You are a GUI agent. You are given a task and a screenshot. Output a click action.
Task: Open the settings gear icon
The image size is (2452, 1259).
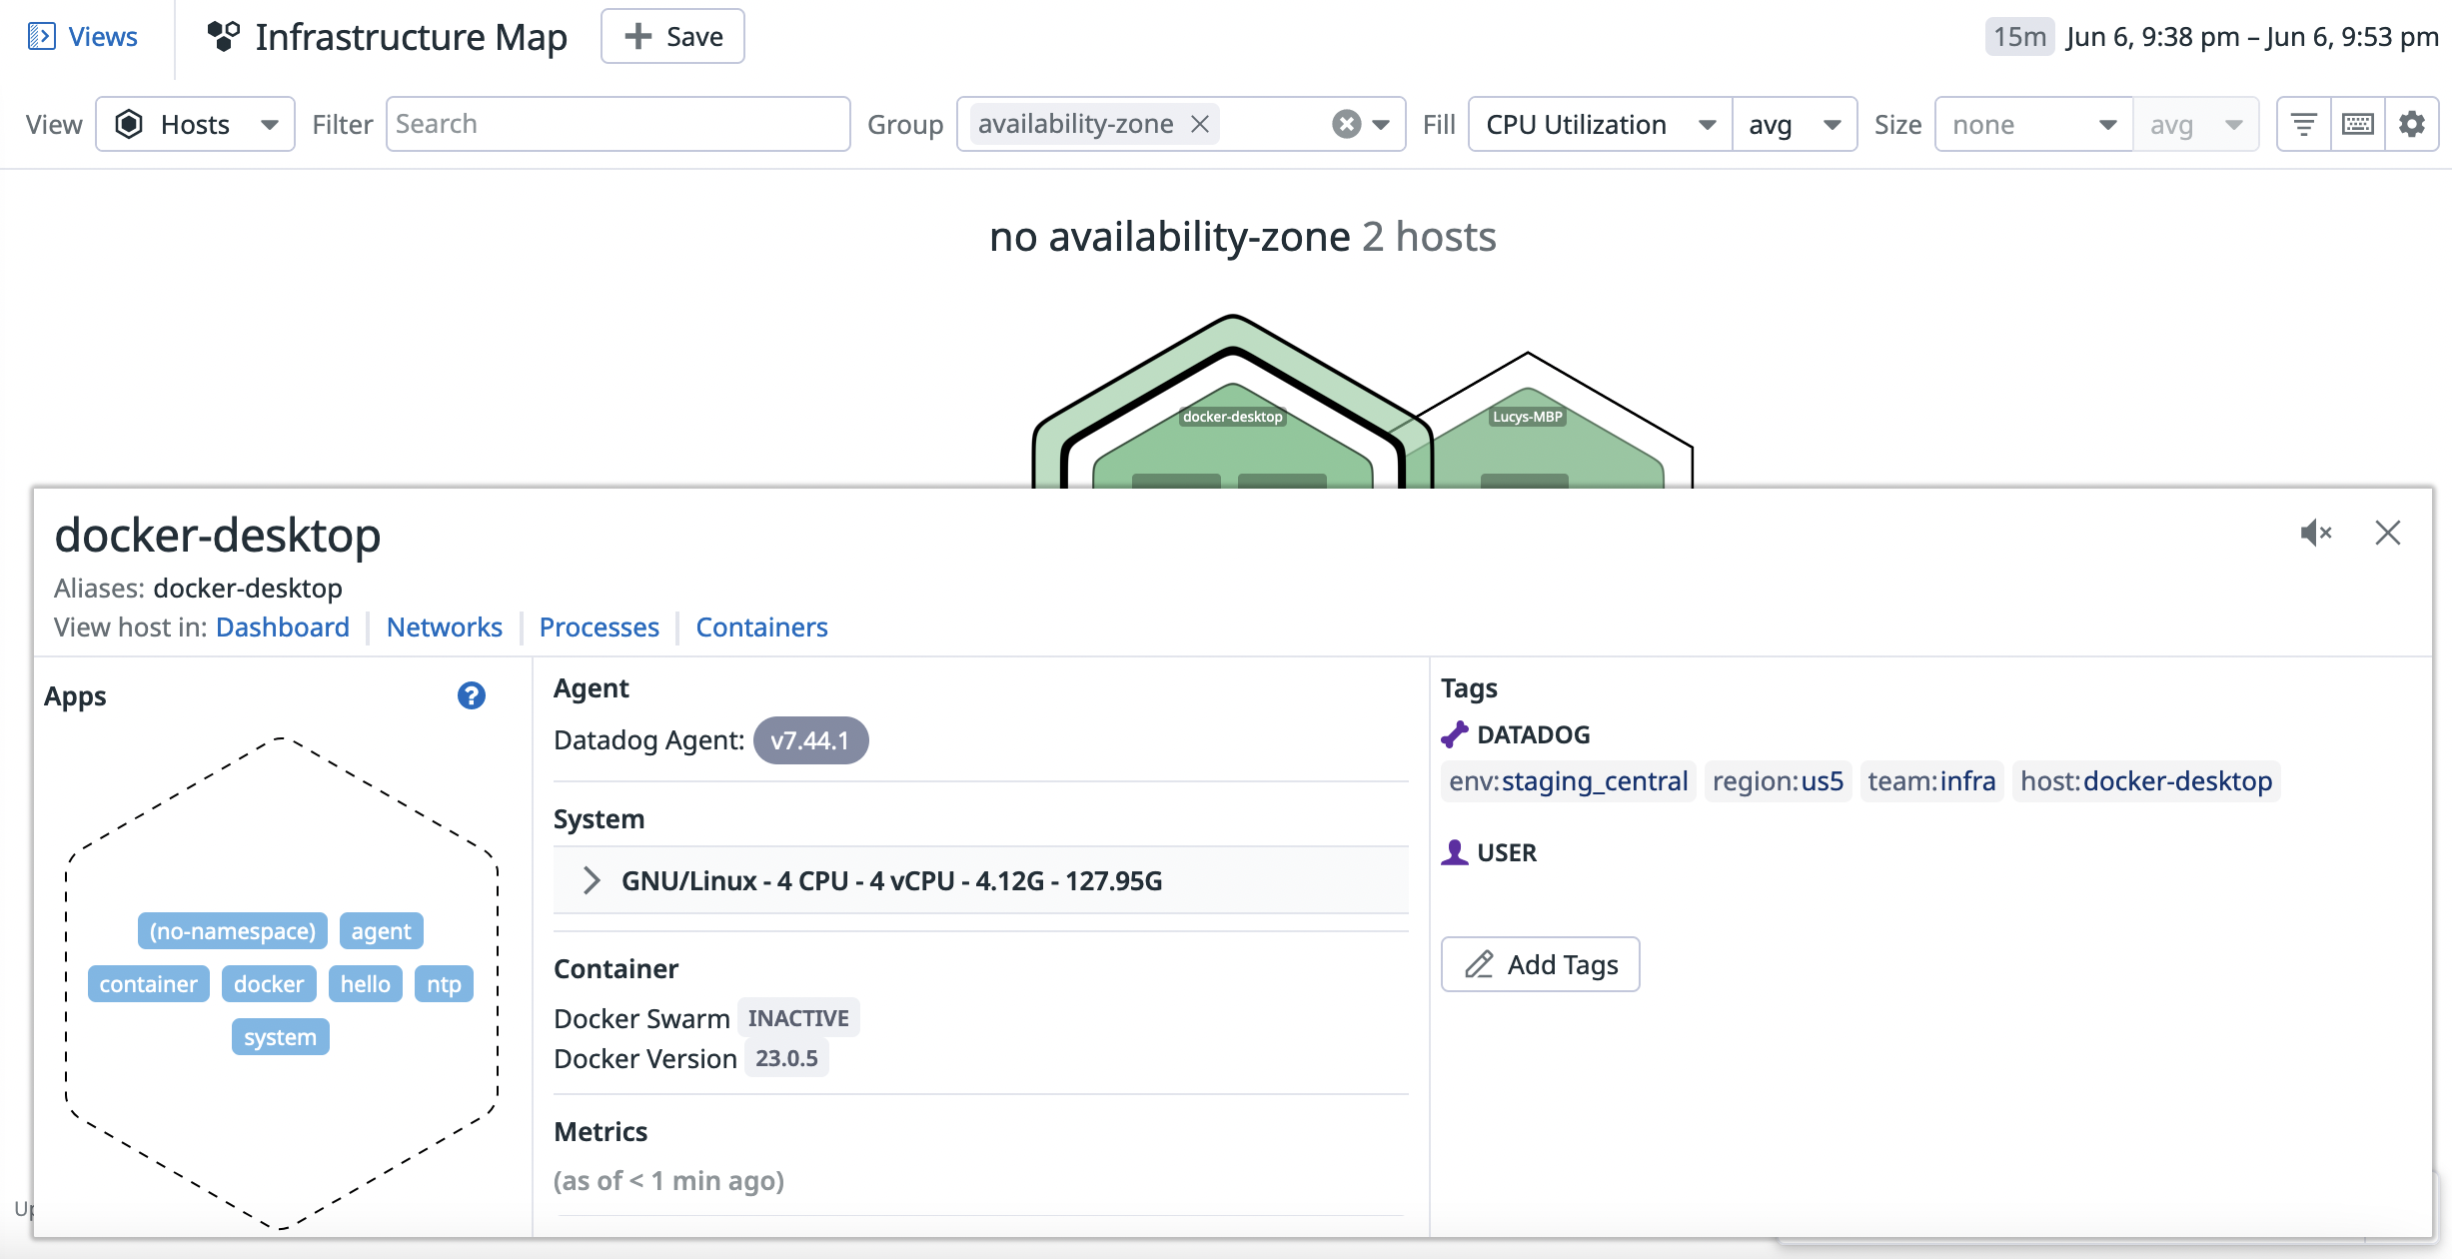pyautogui.click(x=2411, y=124)
